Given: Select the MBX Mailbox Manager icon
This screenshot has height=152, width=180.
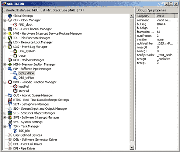Looking at the screenshot, I should click(10, 60).
